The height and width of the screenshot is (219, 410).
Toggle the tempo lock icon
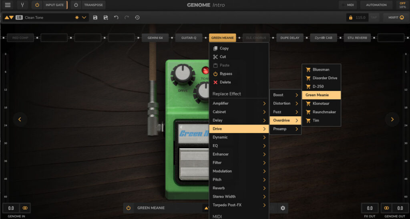(x=351, y=18)
